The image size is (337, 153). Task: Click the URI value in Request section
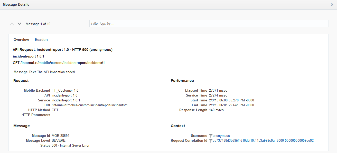point(89,105)
